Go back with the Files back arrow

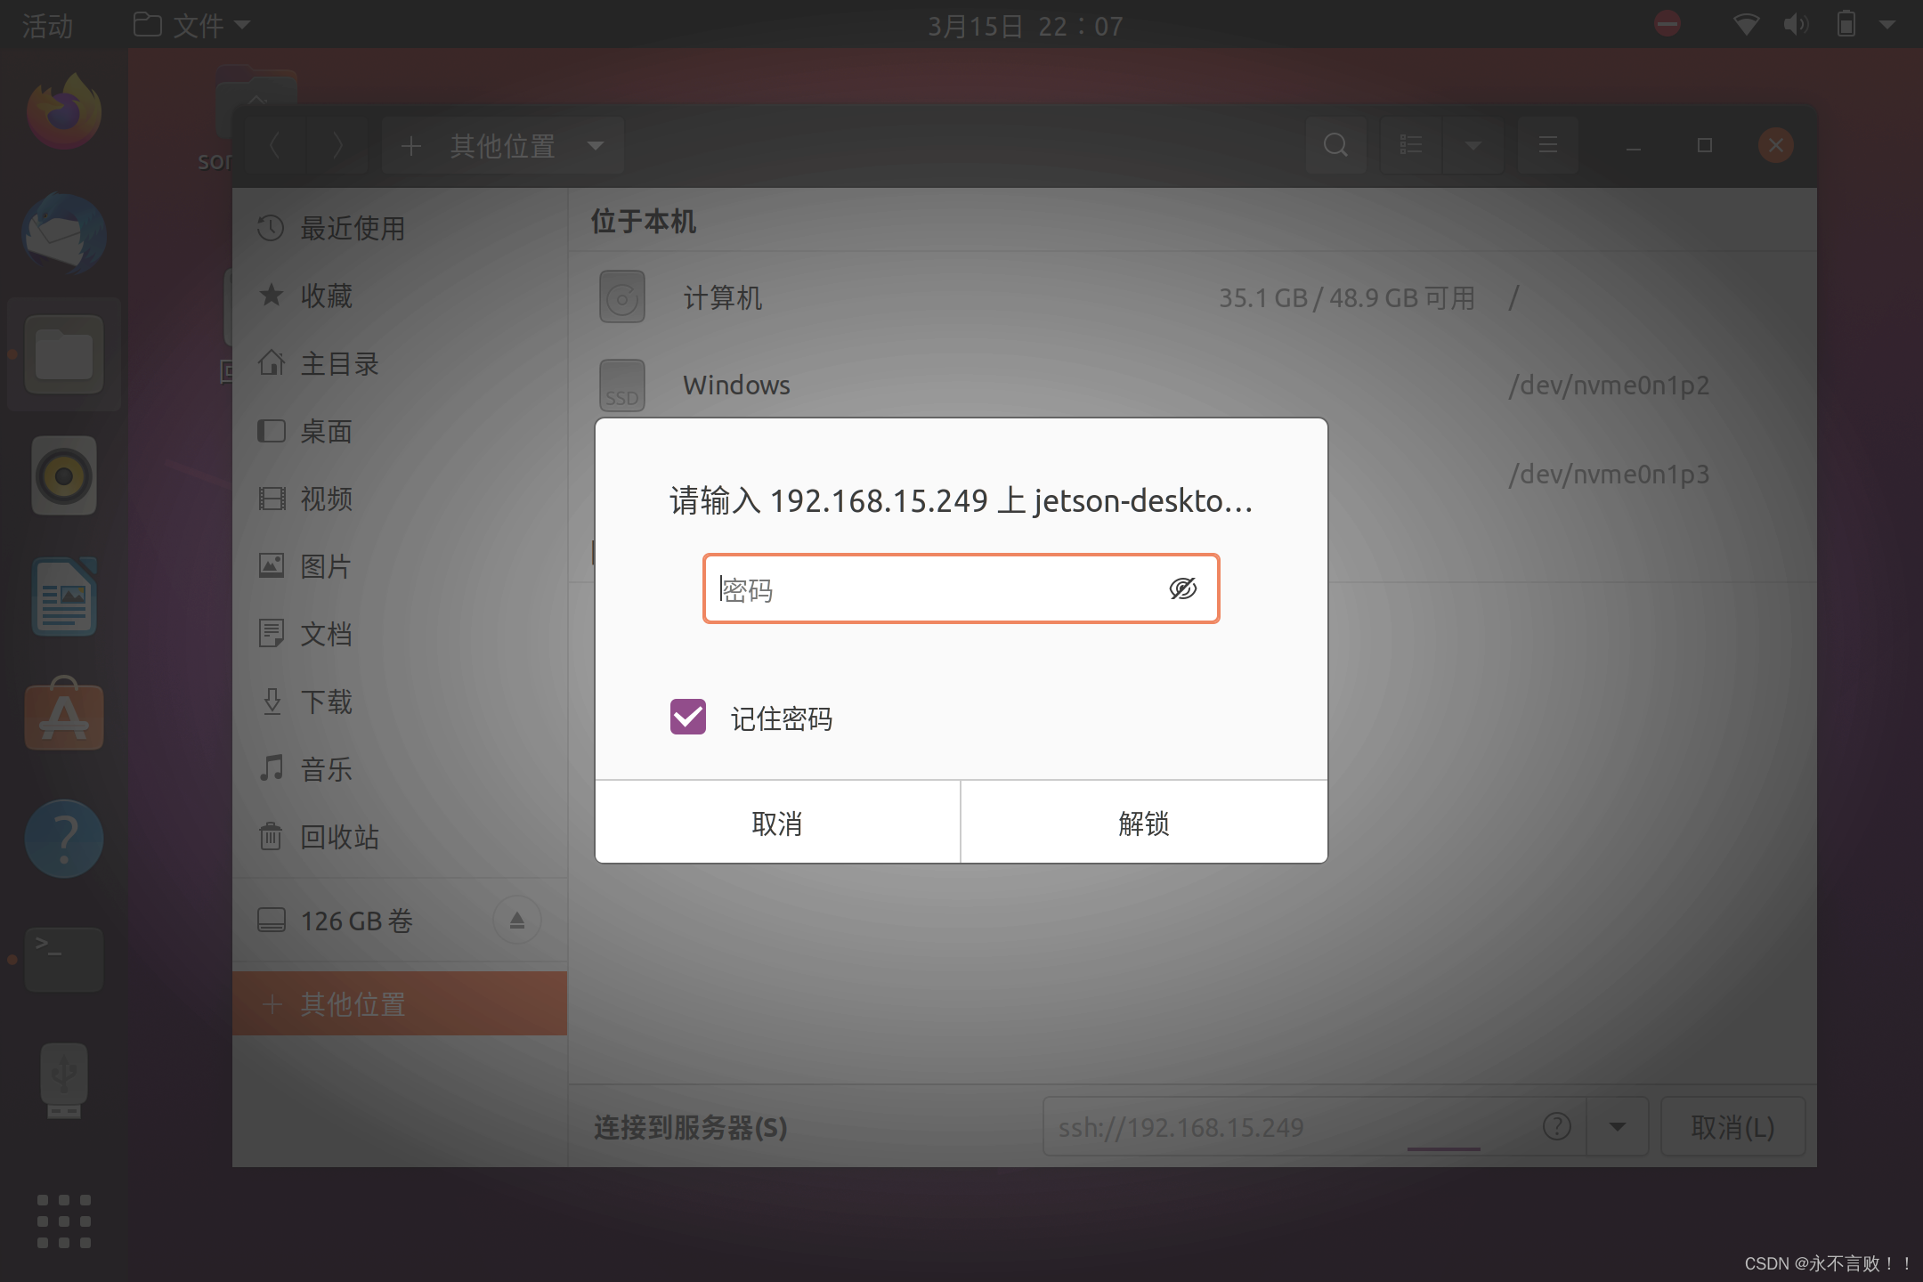coord(275,145)
